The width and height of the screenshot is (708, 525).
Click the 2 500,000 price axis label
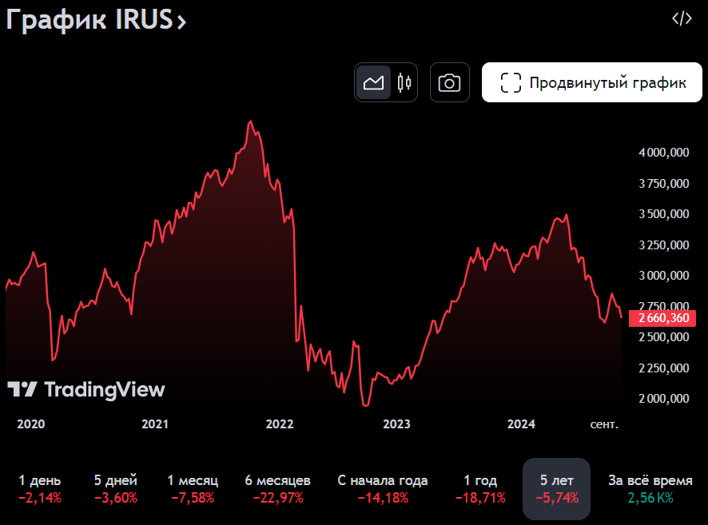tap(664, 337)
